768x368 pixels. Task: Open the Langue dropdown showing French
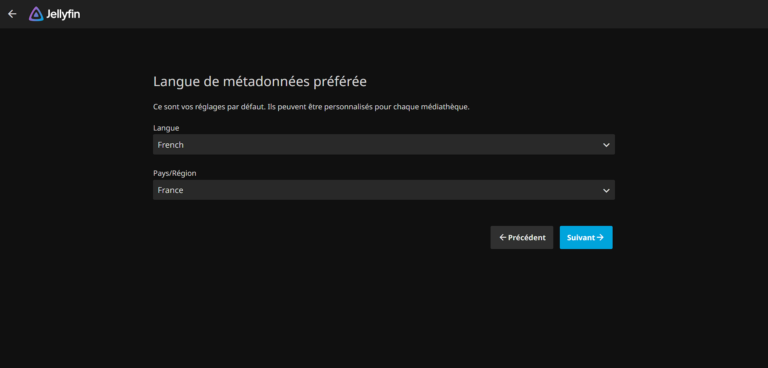pyautogui.click(x=384, y=145)
